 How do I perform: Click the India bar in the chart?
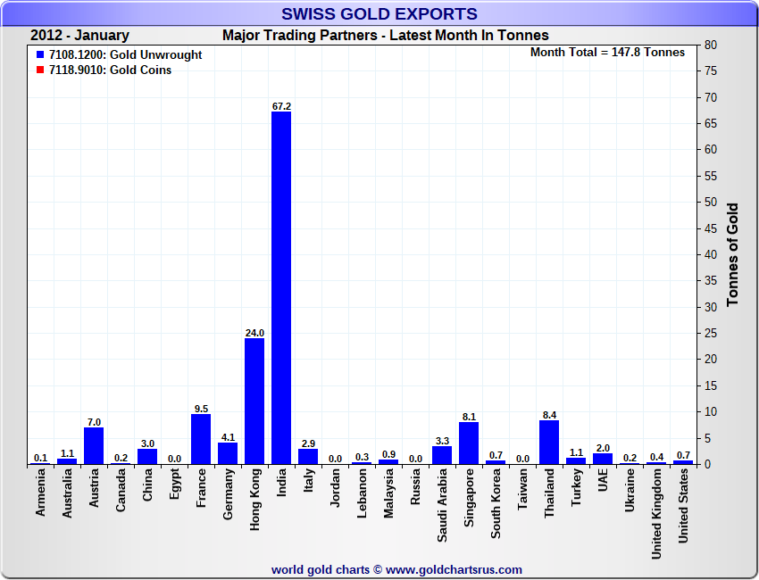tap(281, 288)
